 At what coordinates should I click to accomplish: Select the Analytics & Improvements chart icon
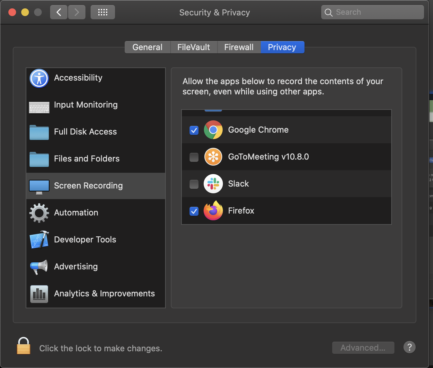coord(39,294)
